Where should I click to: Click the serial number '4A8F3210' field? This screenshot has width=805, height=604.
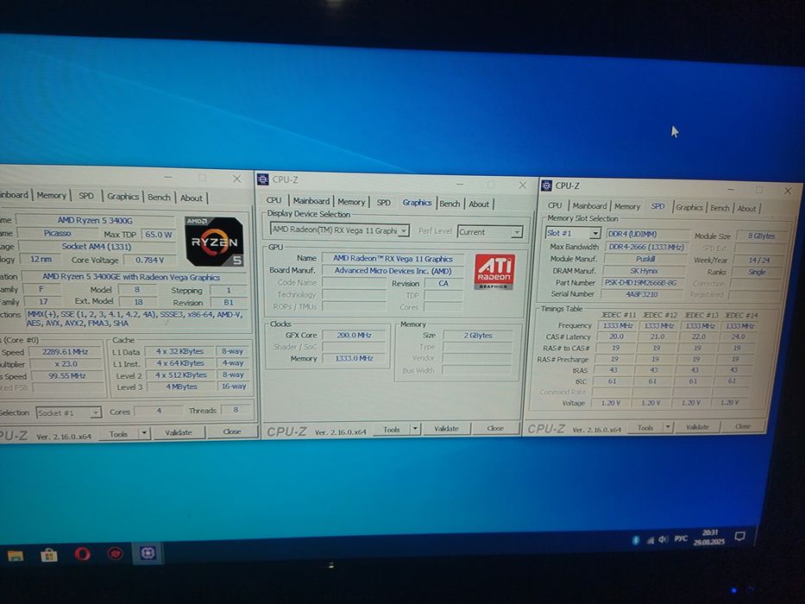point(642,294)
